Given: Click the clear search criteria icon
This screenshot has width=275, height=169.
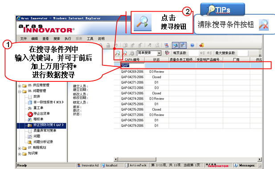Looking at the screenshot, I should [x=125, y=53].
